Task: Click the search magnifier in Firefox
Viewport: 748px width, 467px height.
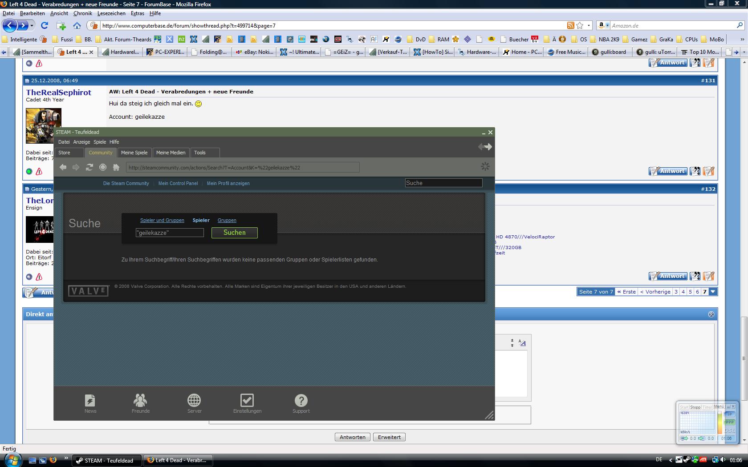Action: [x=740, y=25]
